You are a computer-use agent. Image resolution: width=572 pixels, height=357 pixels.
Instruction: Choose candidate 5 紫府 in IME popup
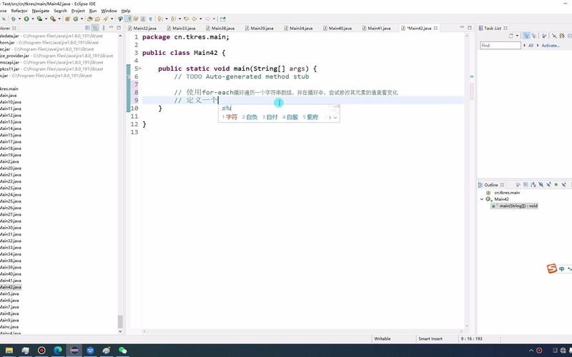point(310,117)
